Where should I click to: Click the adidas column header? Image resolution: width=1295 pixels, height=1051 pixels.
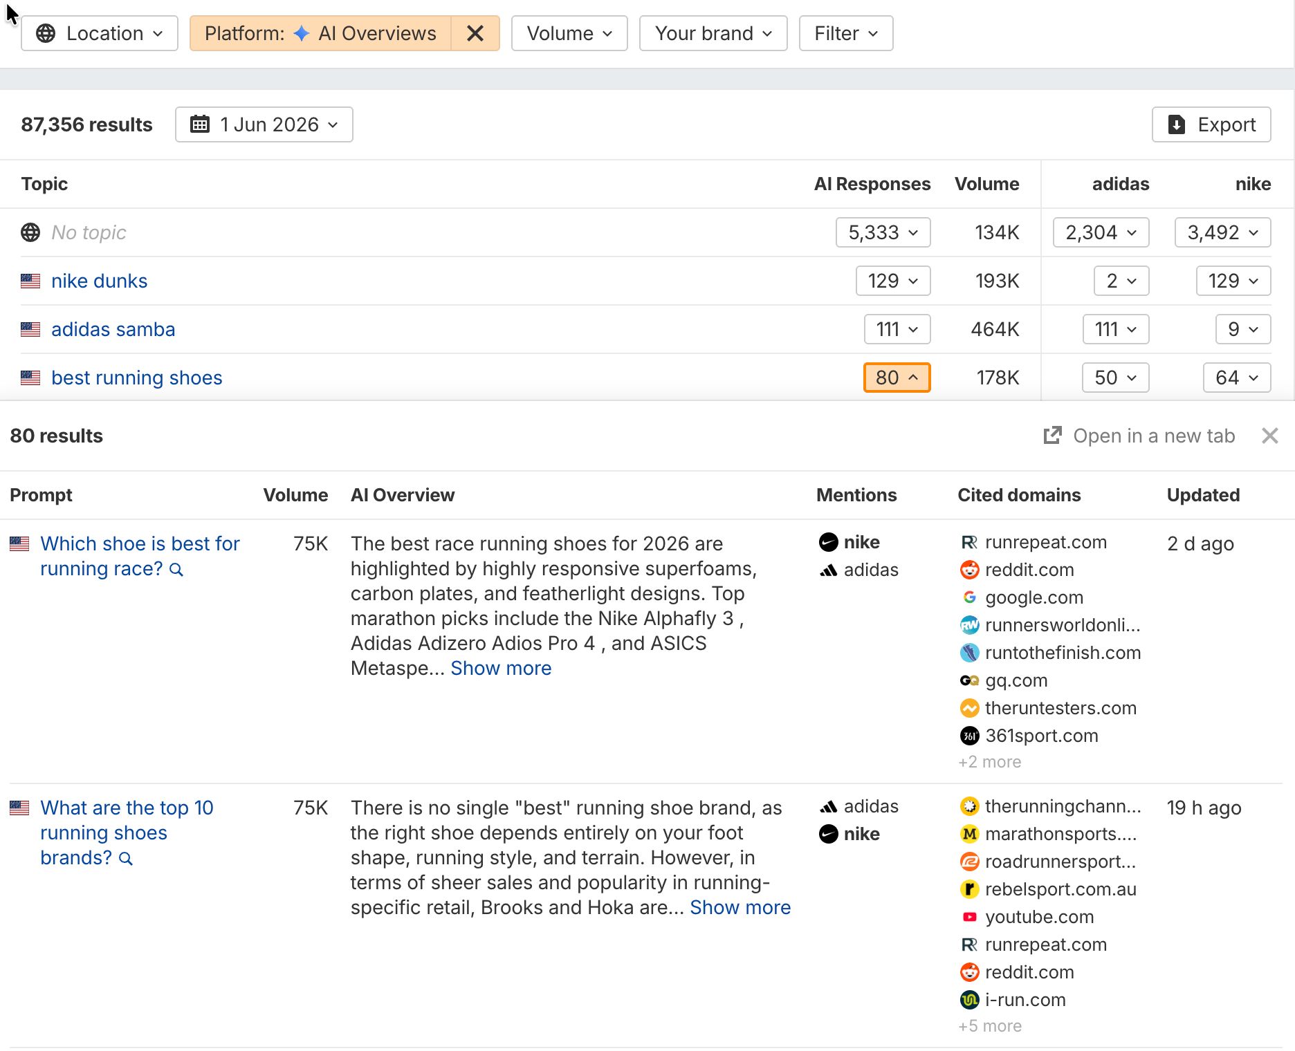click(x=1121, y=184)
